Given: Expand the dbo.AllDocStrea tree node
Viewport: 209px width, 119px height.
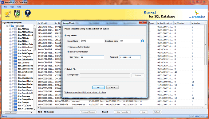Looking at the screenshot, I should coord(10,32).
